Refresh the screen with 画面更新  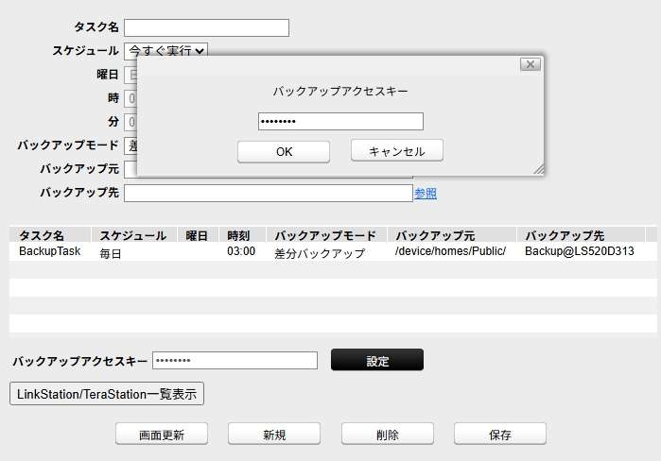coord(161,435)
